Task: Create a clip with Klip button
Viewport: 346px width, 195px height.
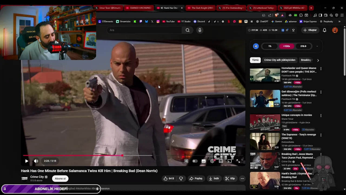Action: (230, 178)
